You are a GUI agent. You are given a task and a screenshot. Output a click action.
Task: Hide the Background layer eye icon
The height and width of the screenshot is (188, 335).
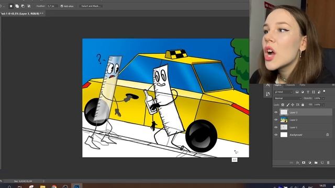(x=276, y=135)
